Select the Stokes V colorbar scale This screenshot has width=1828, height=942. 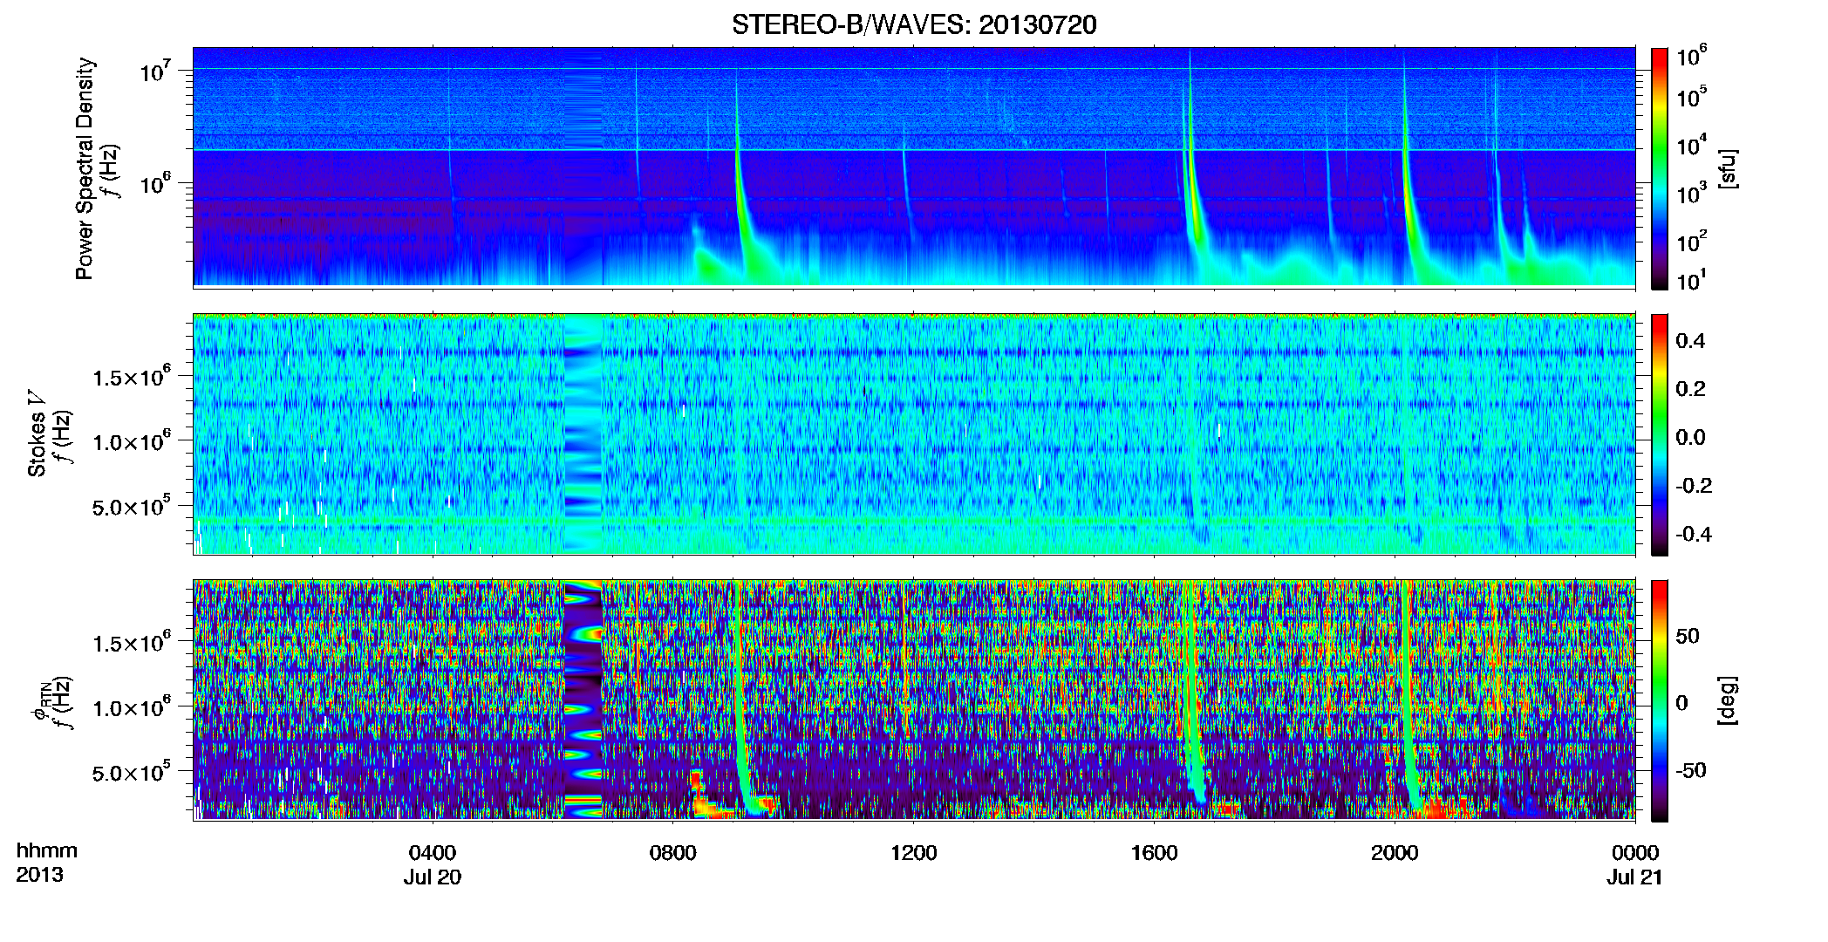tap(1660, 434)
